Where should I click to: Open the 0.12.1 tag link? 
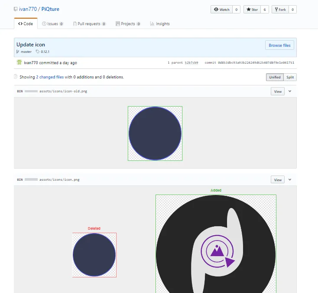point(45,52)
